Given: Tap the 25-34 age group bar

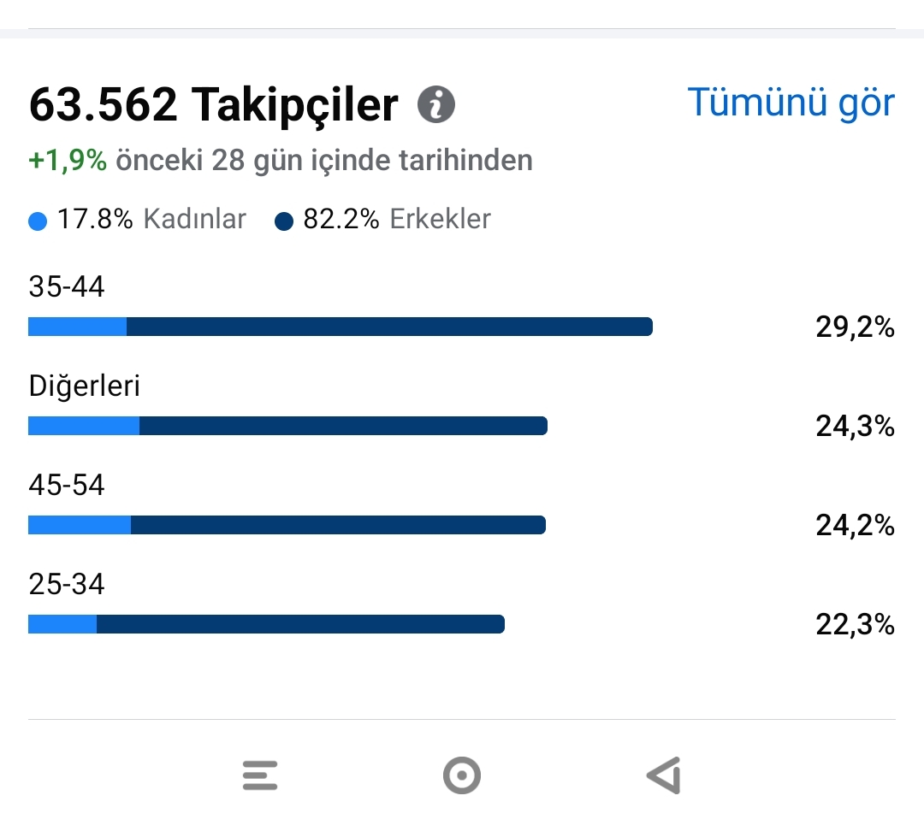Looking at the screenshot, I should tap(266, 624).
